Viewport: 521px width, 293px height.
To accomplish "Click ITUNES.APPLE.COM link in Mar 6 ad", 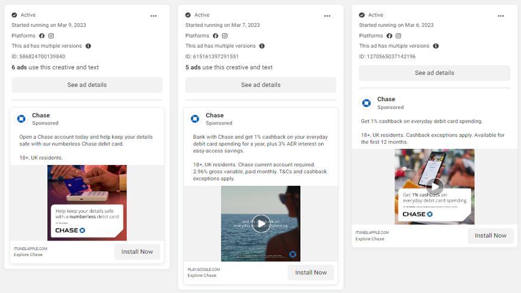I will 372,233.
